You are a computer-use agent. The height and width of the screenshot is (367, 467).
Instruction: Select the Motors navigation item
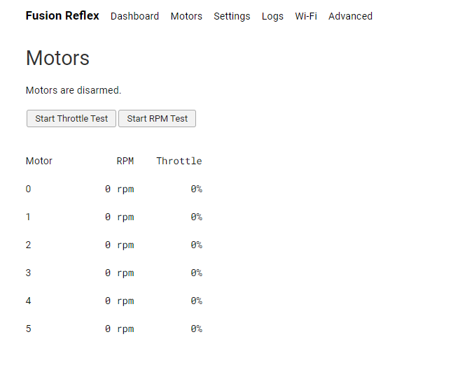(x=186, y=16)
